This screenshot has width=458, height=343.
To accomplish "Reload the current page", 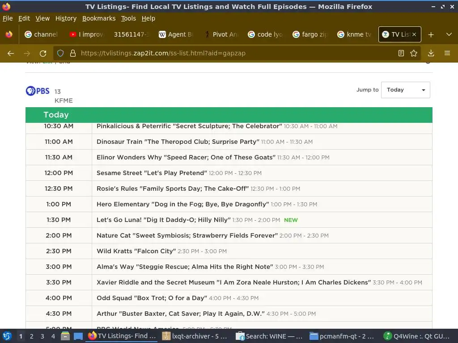I will pyautogui.click(x=43, y=54).
